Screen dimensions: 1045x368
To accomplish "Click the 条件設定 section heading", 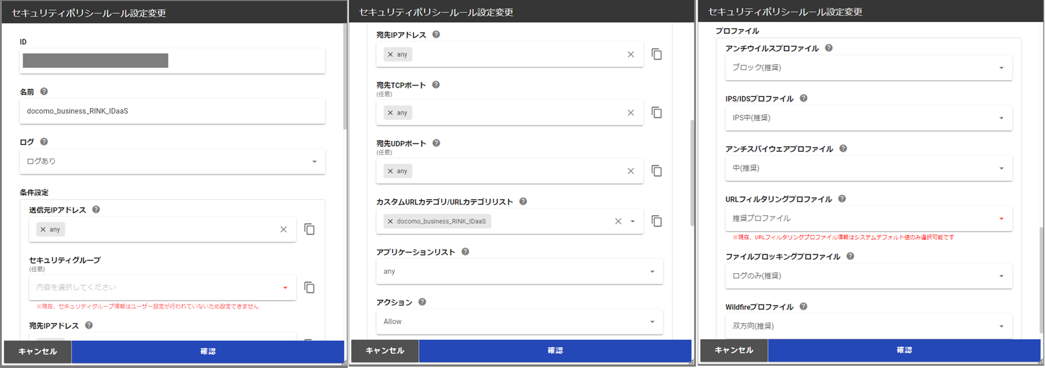I will [x=34, y=192].
